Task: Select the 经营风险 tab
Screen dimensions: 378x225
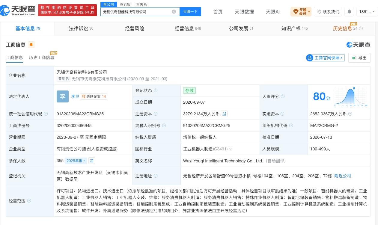Action: pyautogui.click(x=135, y=28)
